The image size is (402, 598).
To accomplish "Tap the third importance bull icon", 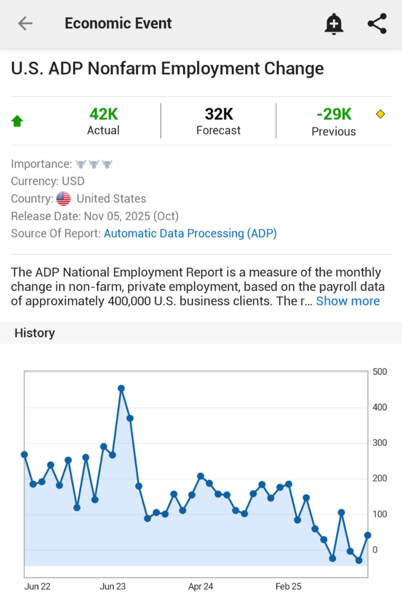I will [107, 164].
